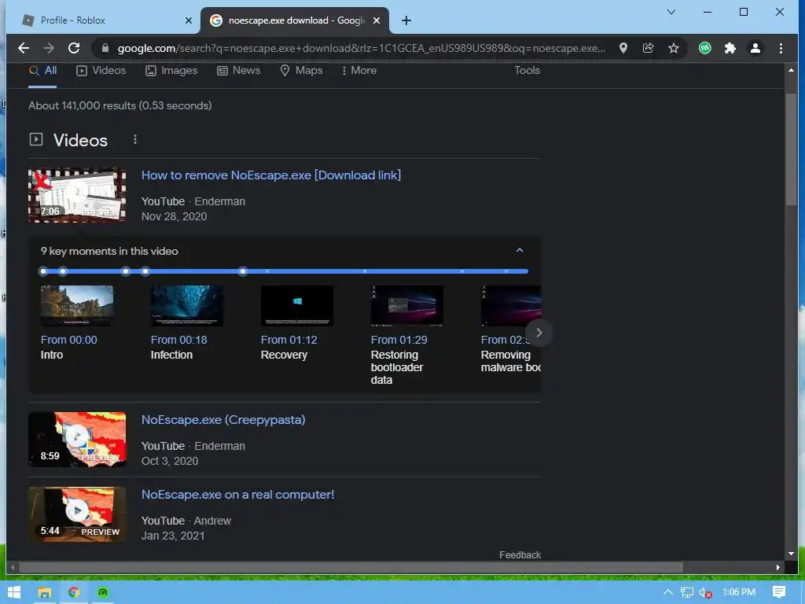Open the tab search dropdown chevron

click(671, 12)
